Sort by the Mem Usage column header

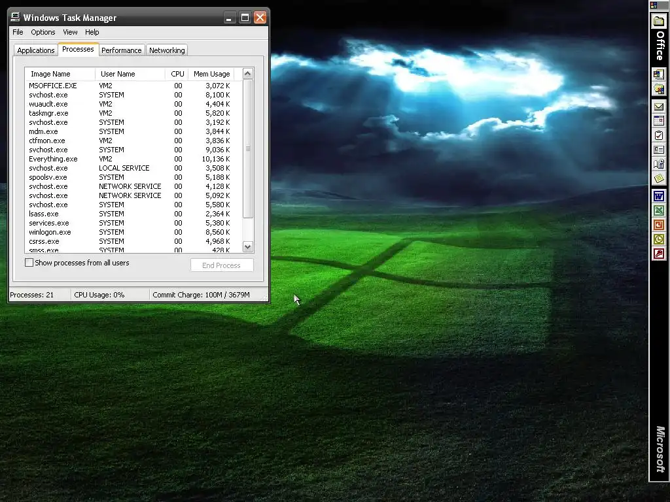click(x=212, y=74)
